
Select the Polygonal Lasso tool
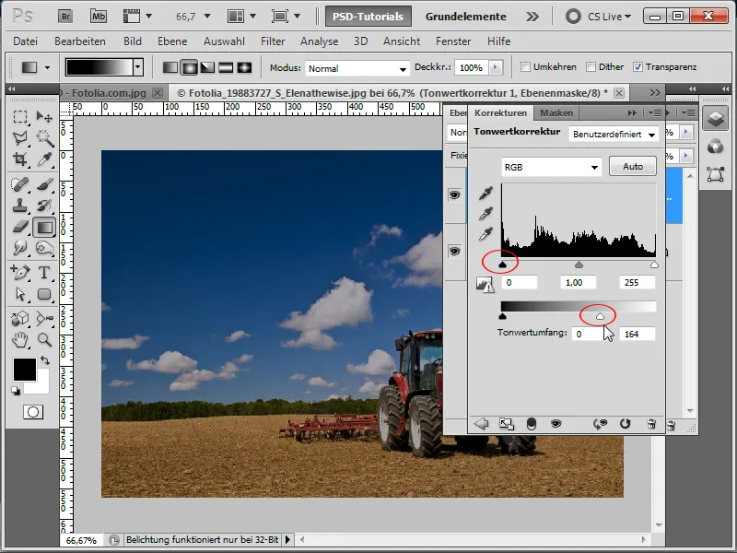click(19, 137)
